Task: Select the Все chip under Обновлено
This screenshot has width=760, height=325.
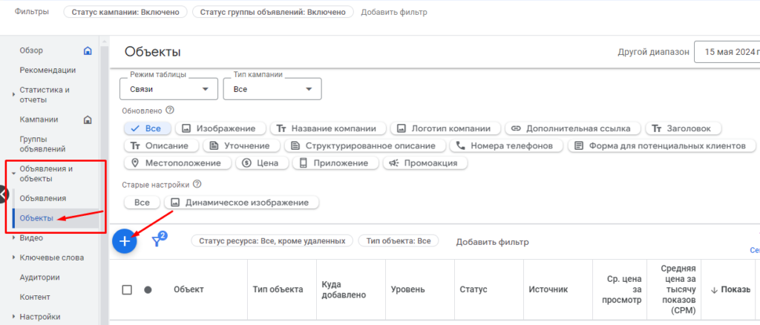Action: (148, 128)
